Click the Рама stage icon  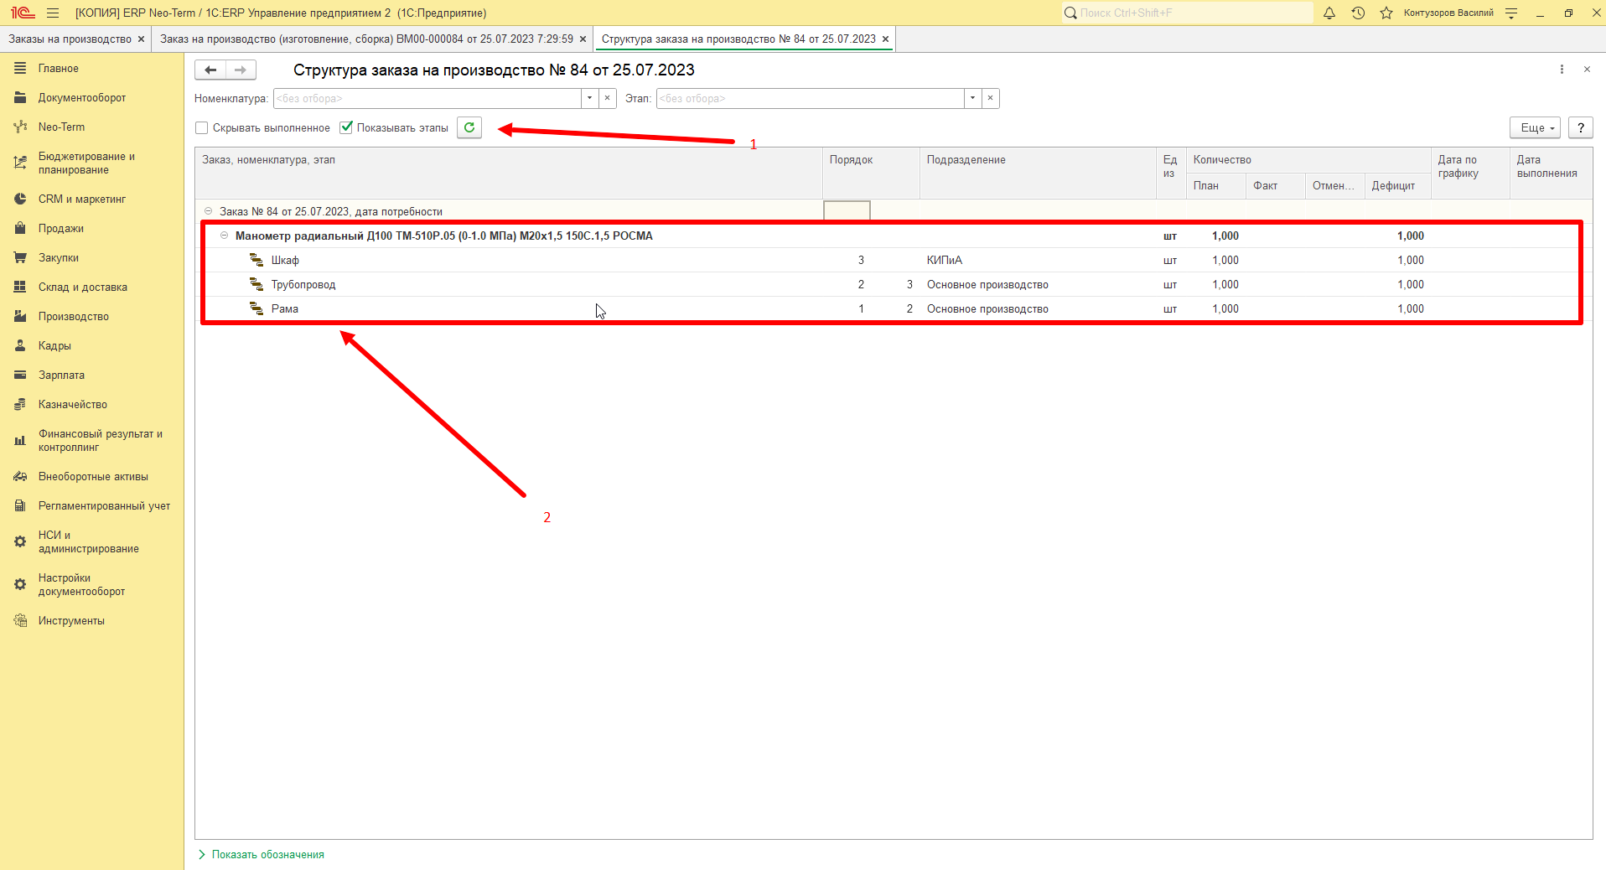tap(256, 308)
